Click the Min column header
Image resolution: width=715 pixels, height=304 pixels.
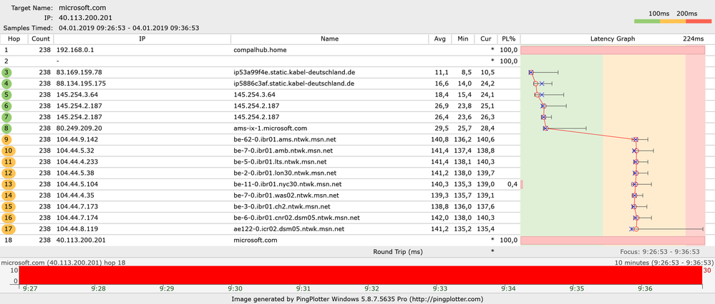[x=462, y=39]
